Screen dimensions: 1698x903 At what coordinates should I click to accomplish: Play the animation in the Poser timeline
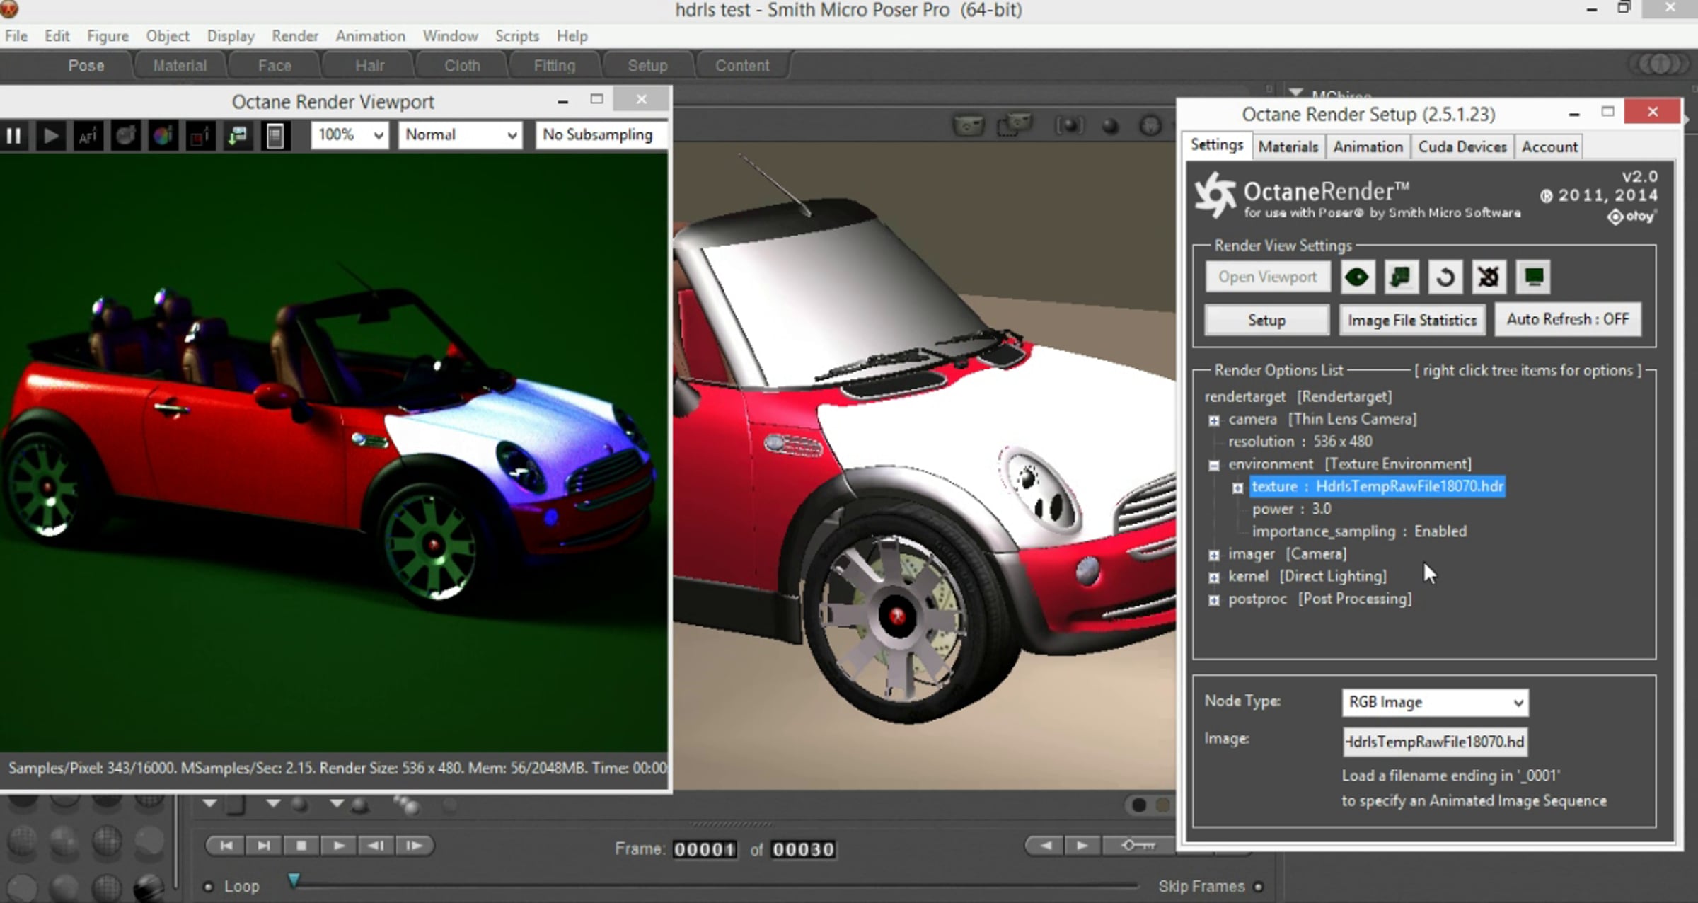tap(339, 846)
